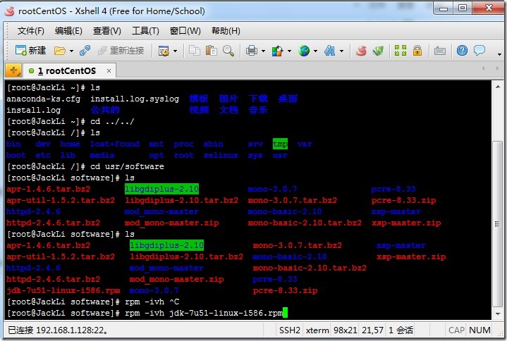Add a new tab with plus button
507x341 pixels.
coord(13,70)
